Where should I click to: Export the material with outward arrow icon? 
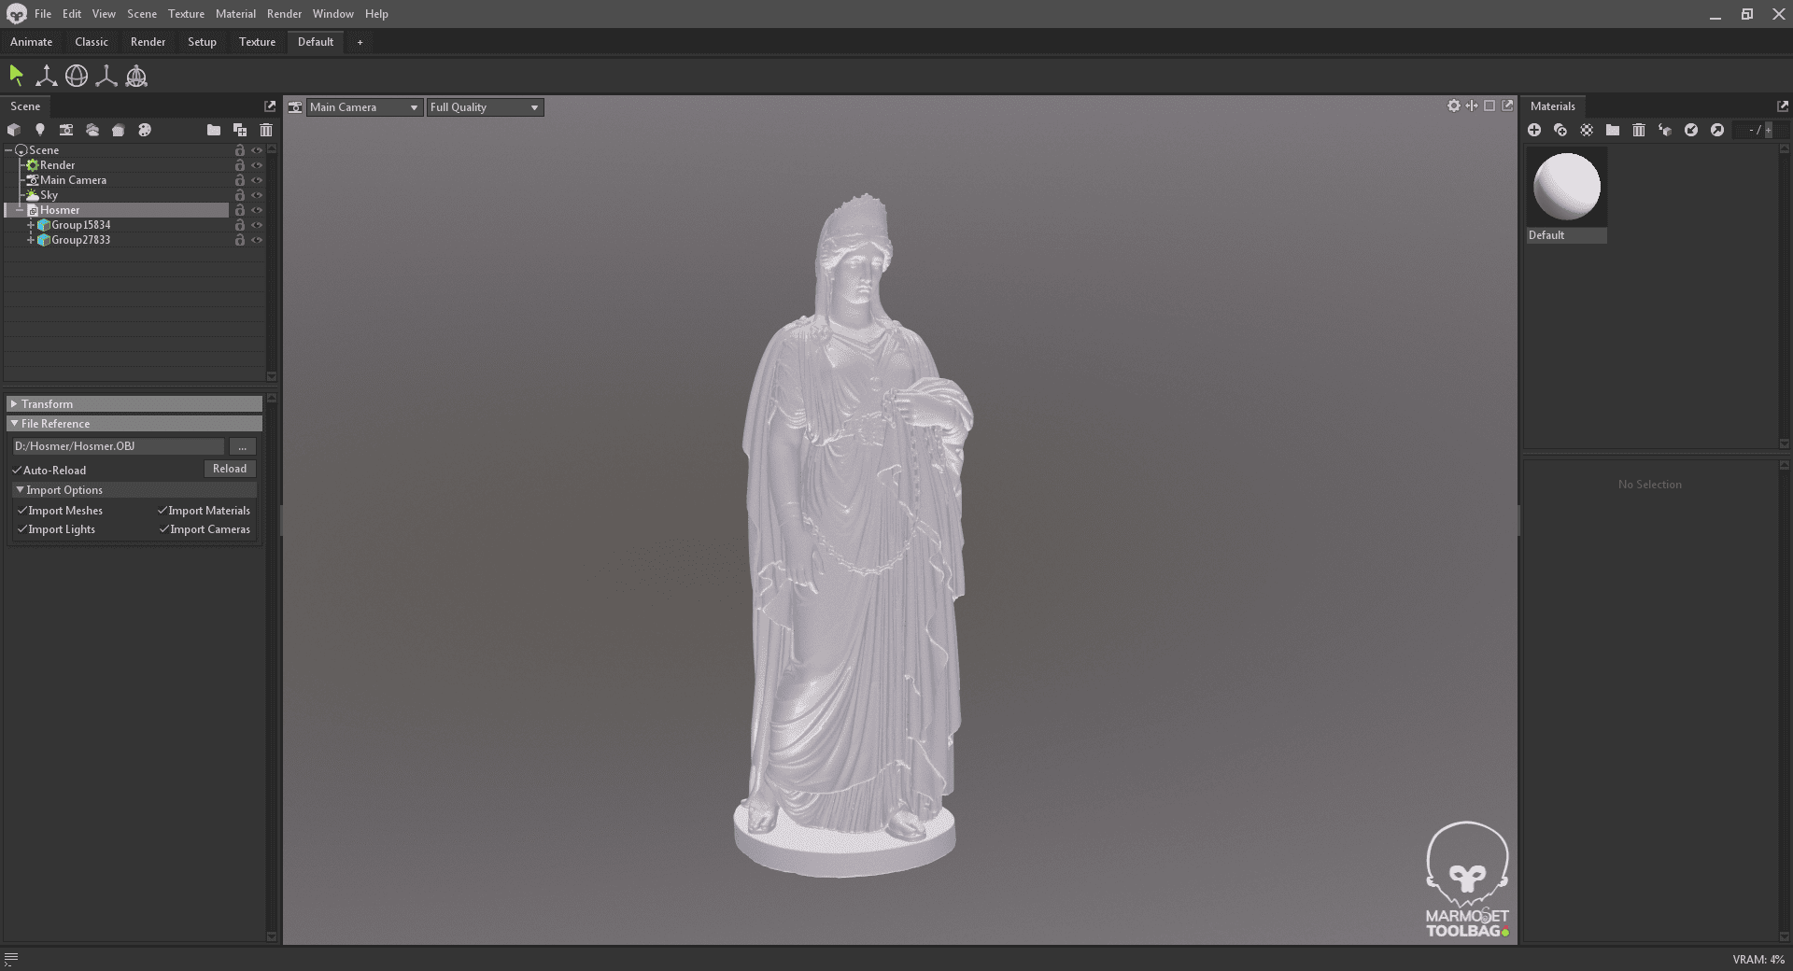click(1717, 130)
